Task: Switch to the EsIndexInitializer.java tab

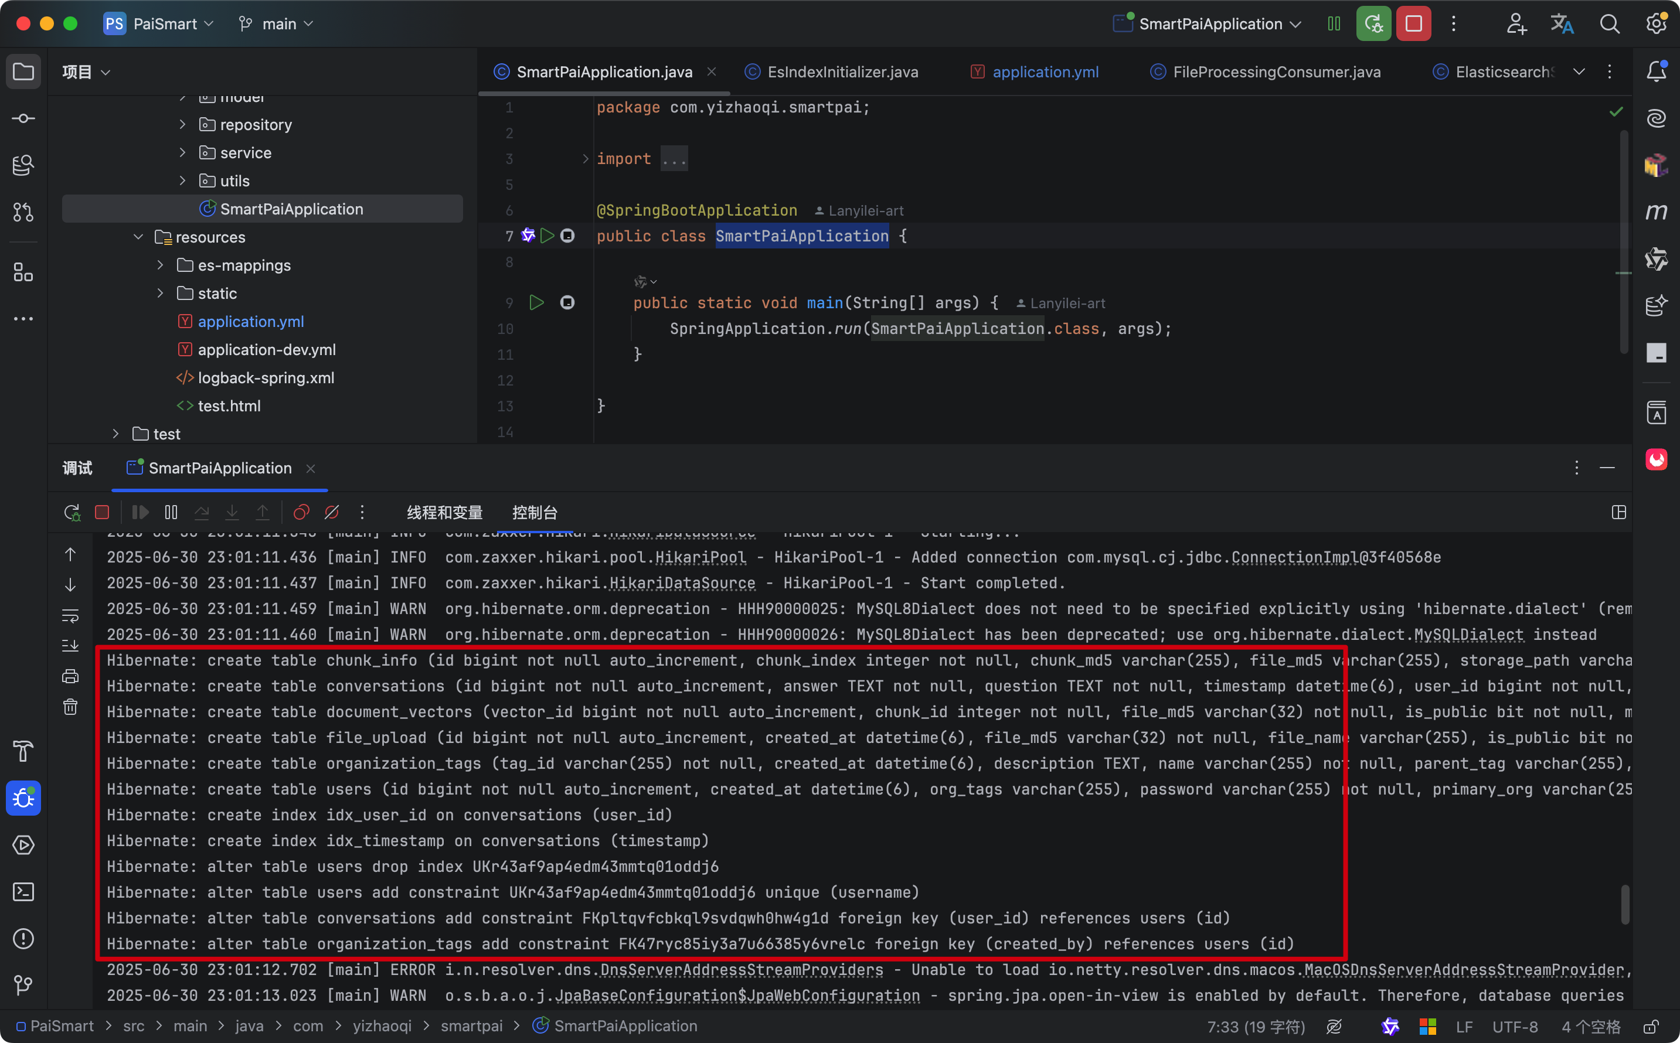Action: [842, 71]
